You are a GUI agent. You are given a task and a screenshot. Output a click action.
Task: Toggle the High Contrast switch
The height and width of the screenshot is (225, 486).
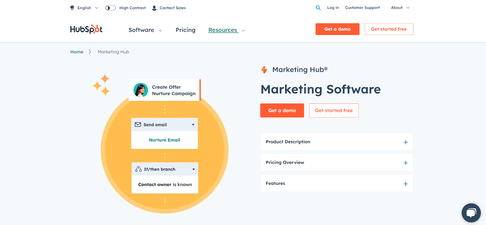click(x=110, y=8)
